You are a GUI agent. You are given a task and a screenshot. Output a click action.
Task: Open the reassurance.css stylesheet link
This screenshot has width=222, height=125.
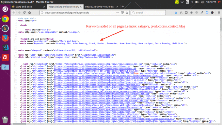click(114, 118)
